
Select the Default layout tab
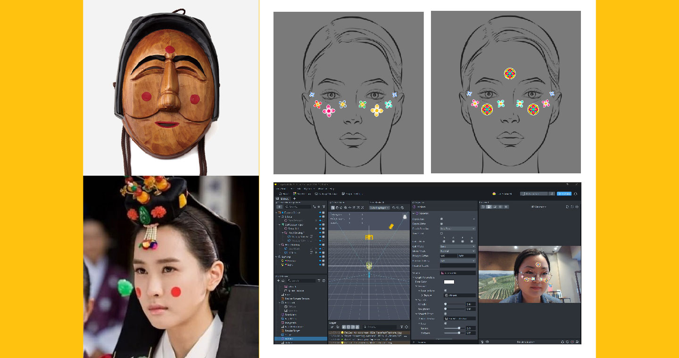pyautogui.click(x=284, y=199)
